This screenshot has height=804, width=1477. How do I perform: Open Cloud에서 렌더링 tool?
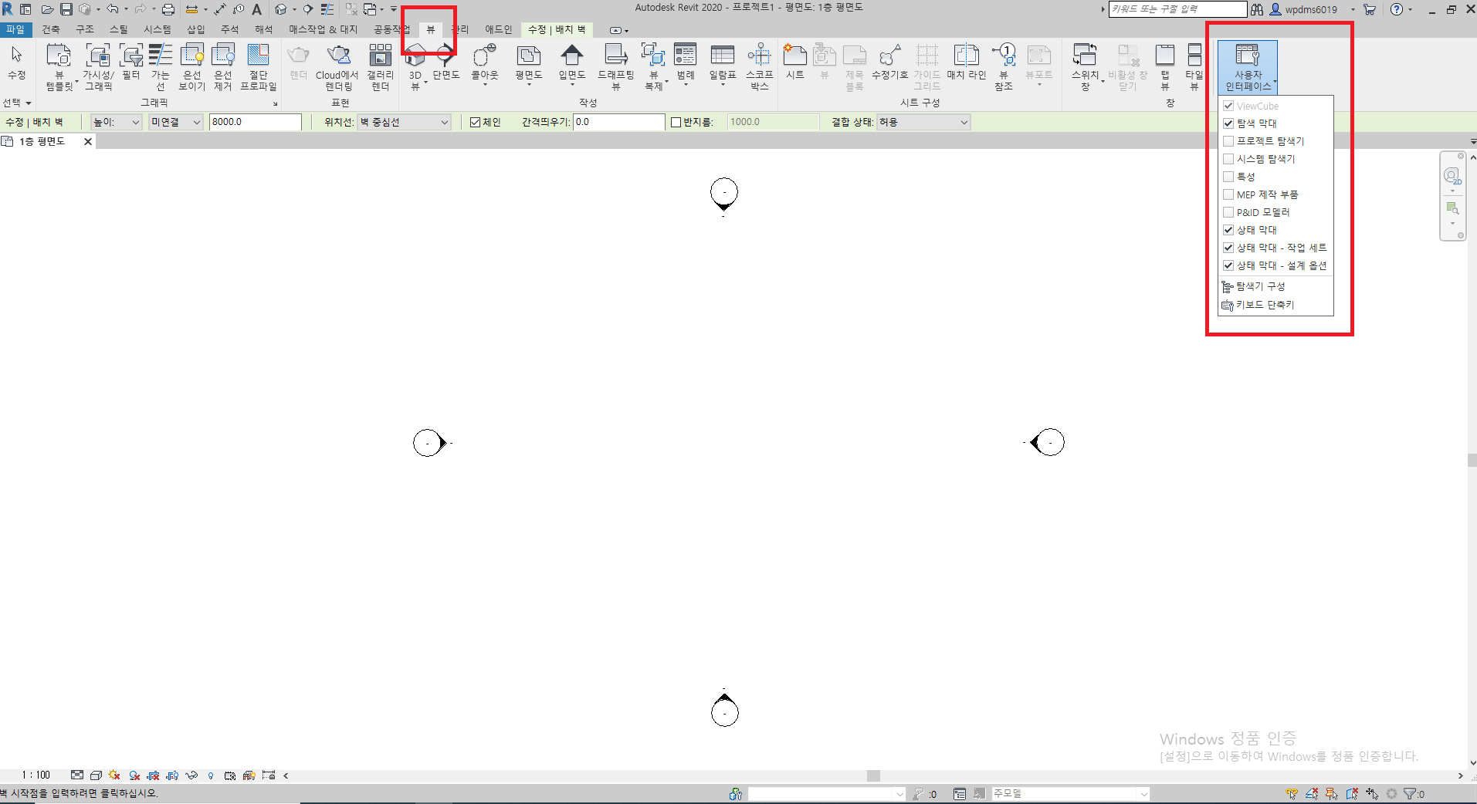click(337, 68)
